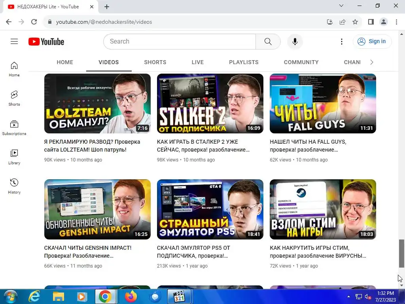Screen dimensions: 405x304
Task: Open Chrome's three-dot menu
Action: 396,22
